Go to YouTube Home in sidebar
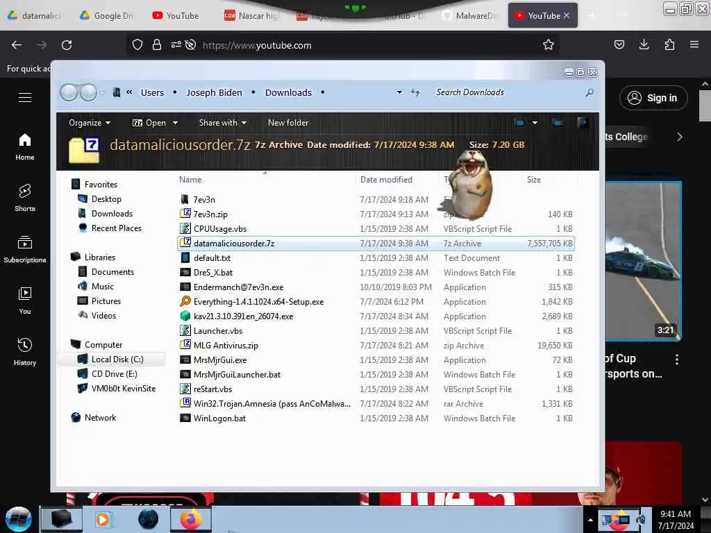Image resolution: width=711 pixels, height=533 pixels. [25, 147]
